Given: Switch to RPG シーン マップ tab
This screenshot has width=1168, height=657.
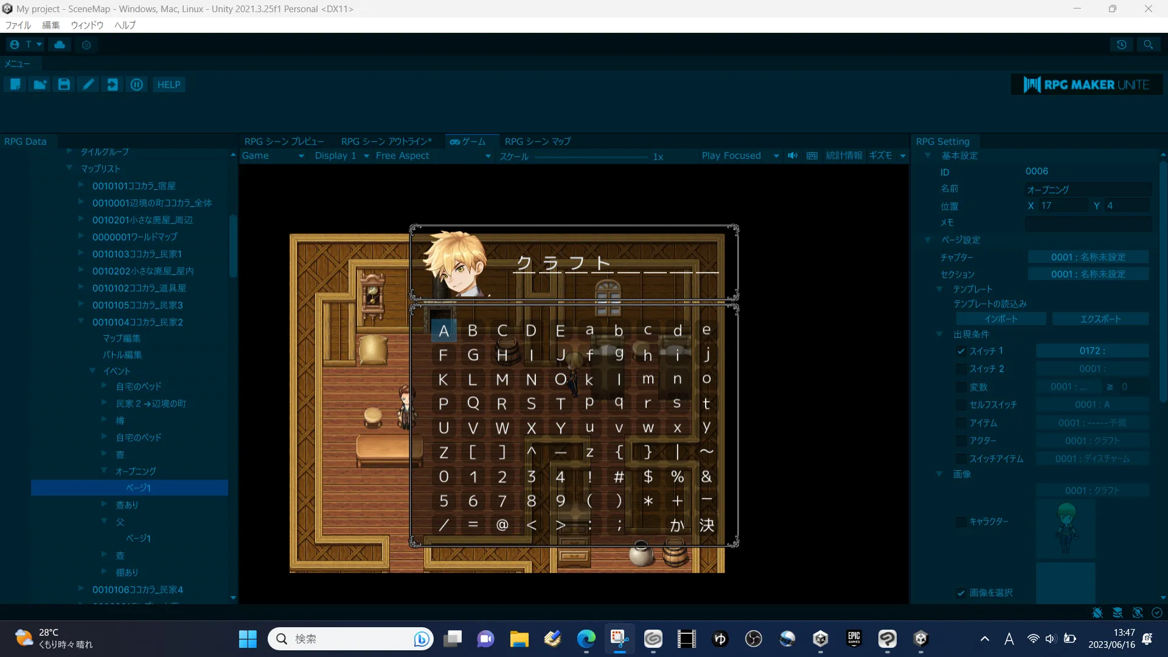Looking at the screenshot, I should click(x=538, y=141).
